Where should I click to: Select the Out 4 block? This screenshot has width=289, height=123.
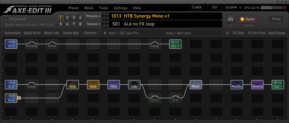pos(155,98)
